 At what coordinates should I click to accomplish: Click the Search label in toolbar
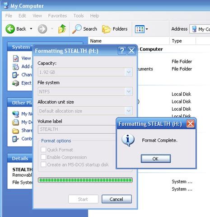[90, 29]
